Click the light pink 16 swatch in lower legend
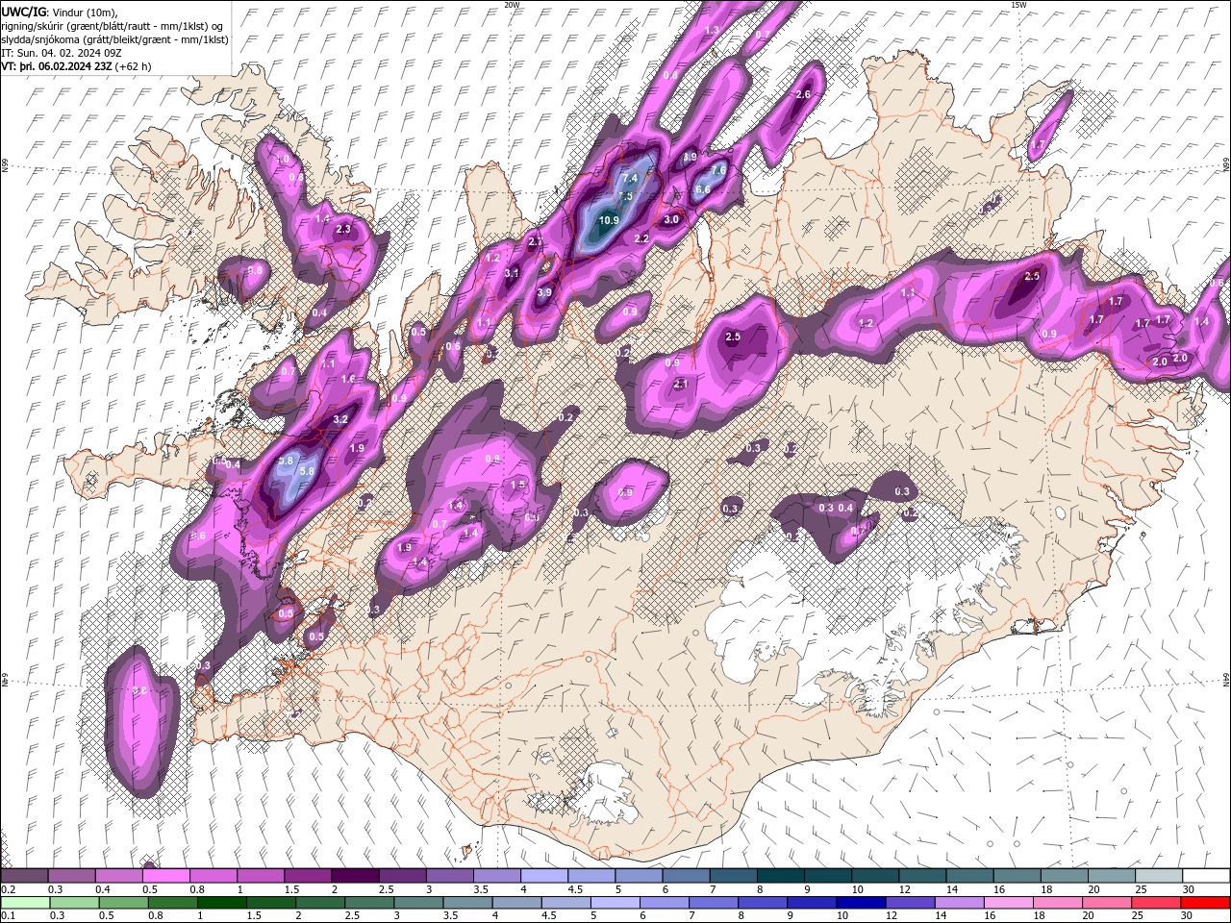Screen dimensions: 1231x923 (x=1009, y=903)
